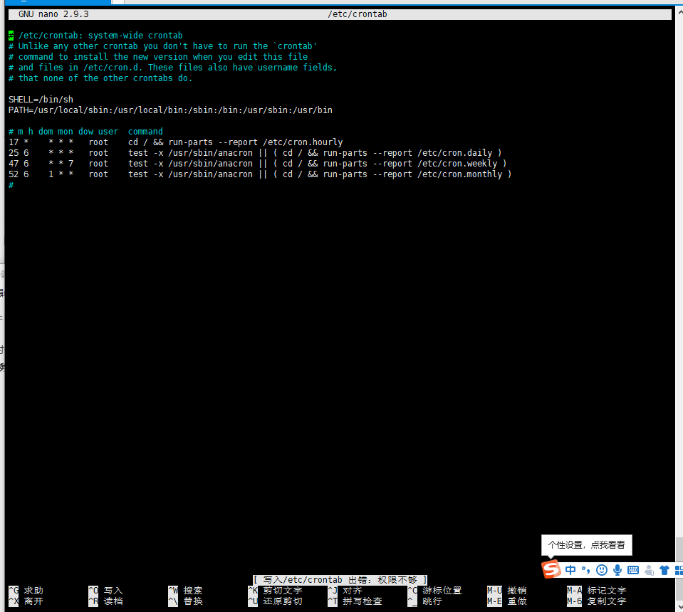Click the ^G 求助 help shortcut
Viewport: 683px width, 612px height.
26,590
